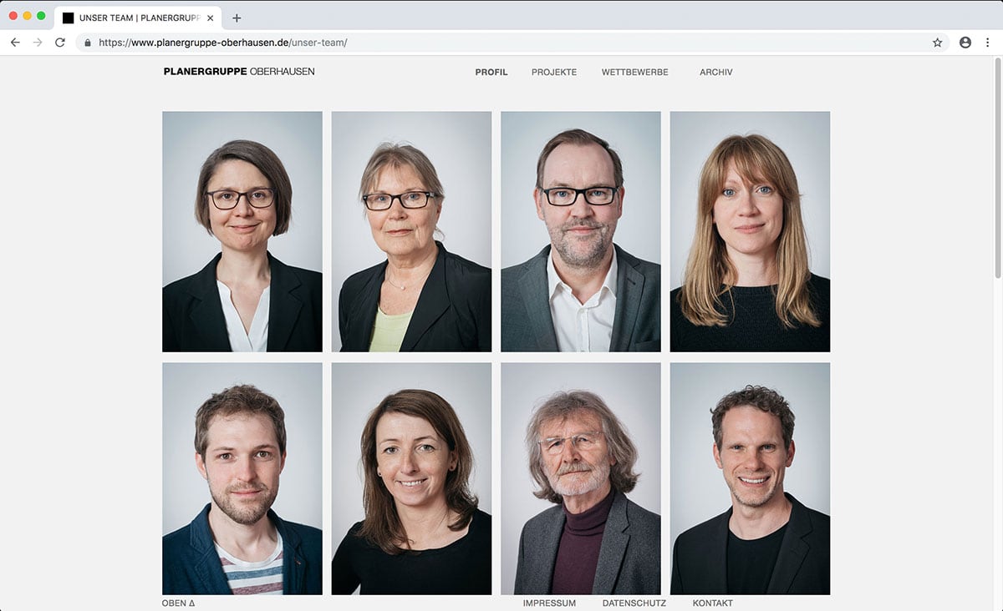Open the Chrome profile account icon
This screenshot has width=1003, height=611.
click(x=965, y=43)
